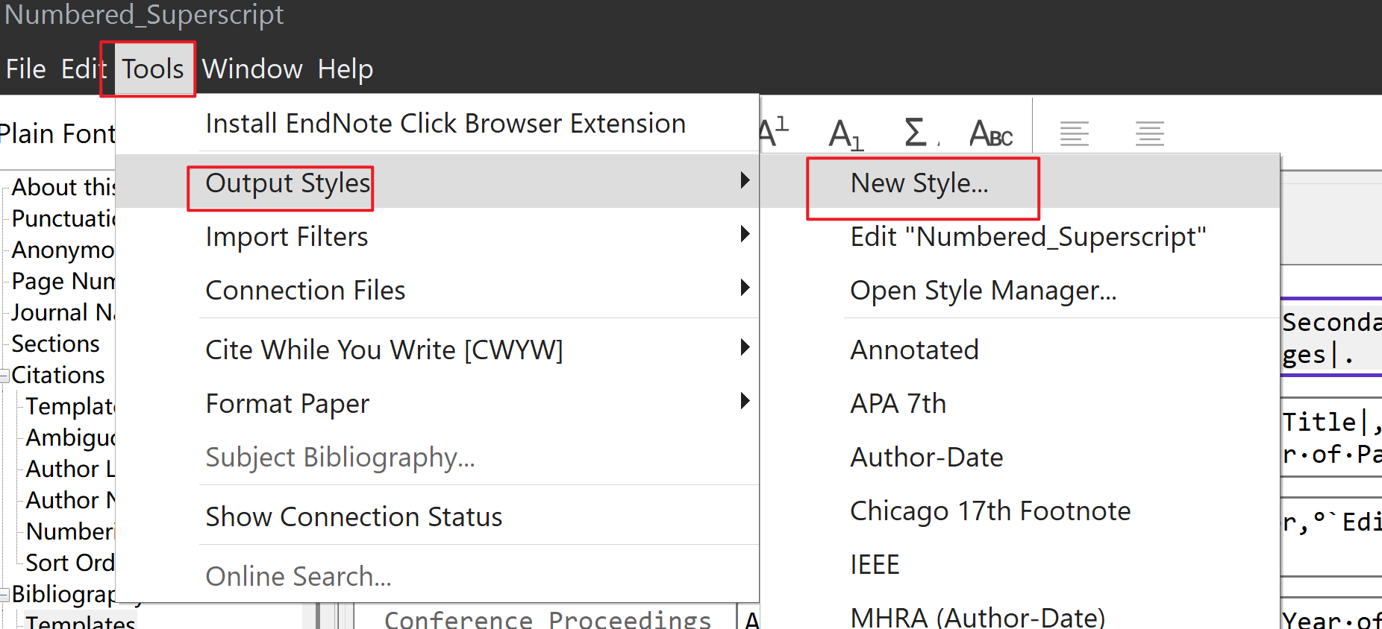Click the small caps ABC icon

click(990, 134)
